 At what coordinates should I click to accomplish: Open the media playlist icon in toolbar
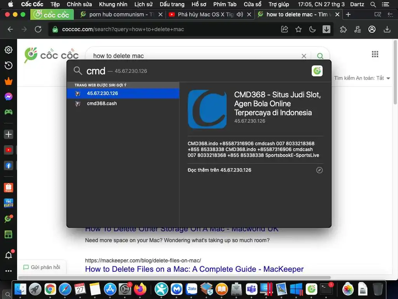tap(358, 29)
